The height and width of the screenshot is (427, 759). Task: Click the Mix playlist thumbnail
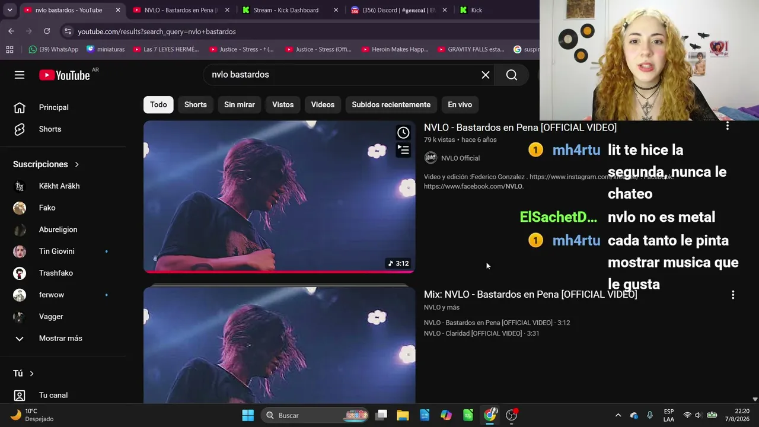click(x=279, y=345)
